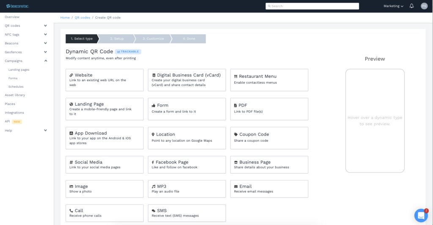Choose the App Download QR type
The width and height of the screenshot is (433, 225).
[x=104, y=138]
